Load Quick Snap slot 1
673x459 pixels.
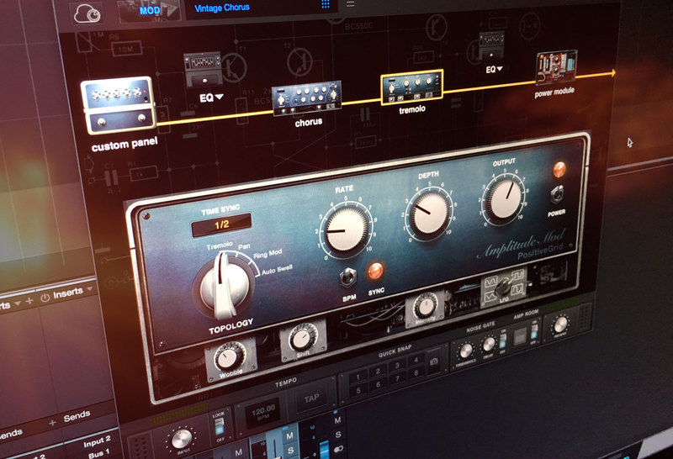pyautogui.click(x=357, y=378)
